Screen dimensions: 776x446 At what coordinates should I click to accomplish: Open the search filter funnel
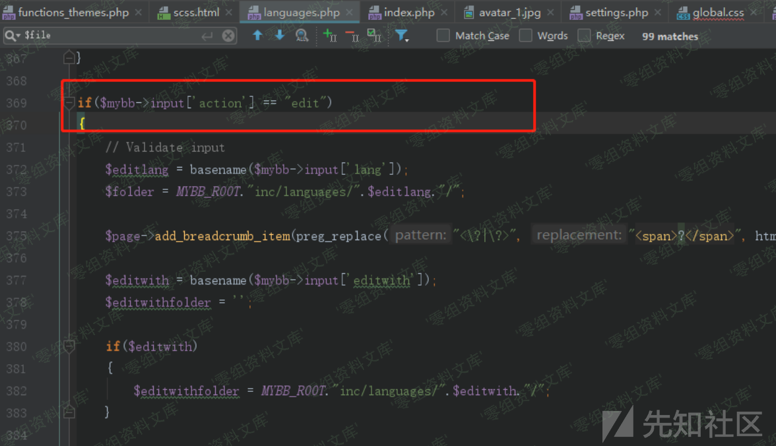[x=402, y=36]
